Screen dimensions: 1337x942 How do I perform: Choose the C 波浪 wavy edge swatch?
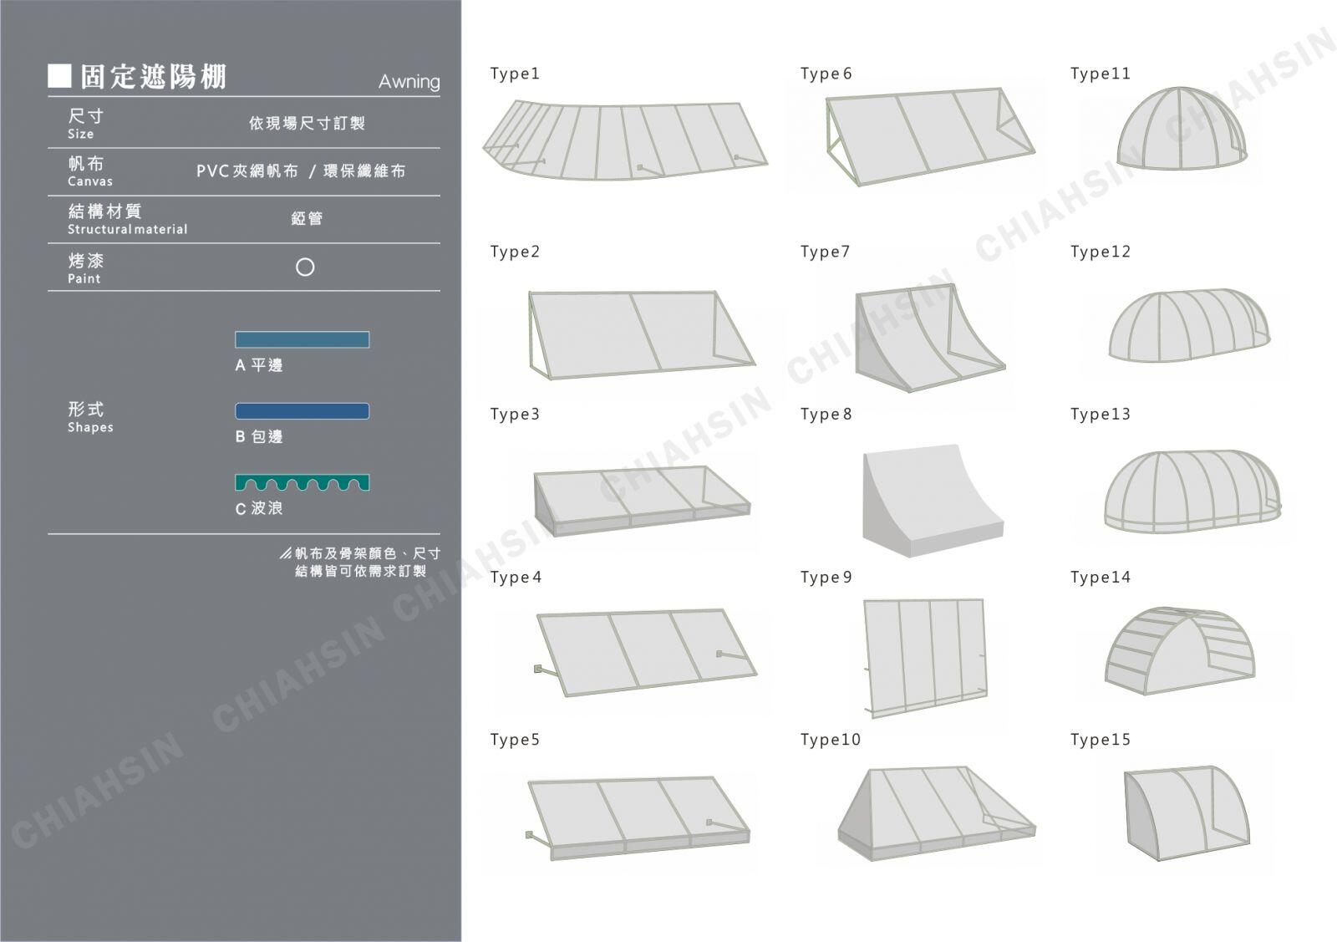click(x=302, y=482)
